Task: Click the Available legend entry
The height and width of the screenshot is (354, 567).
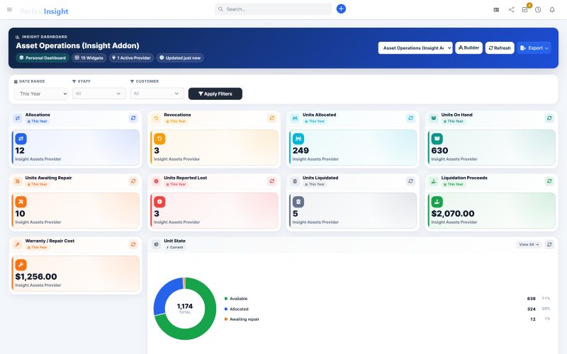Action: pos(236,299)
